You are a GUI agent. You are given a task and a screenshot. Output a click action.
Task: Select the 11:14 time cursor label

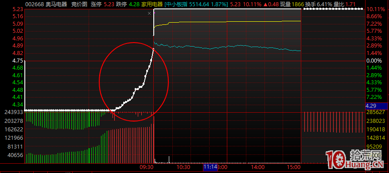[x=210, y=167]
